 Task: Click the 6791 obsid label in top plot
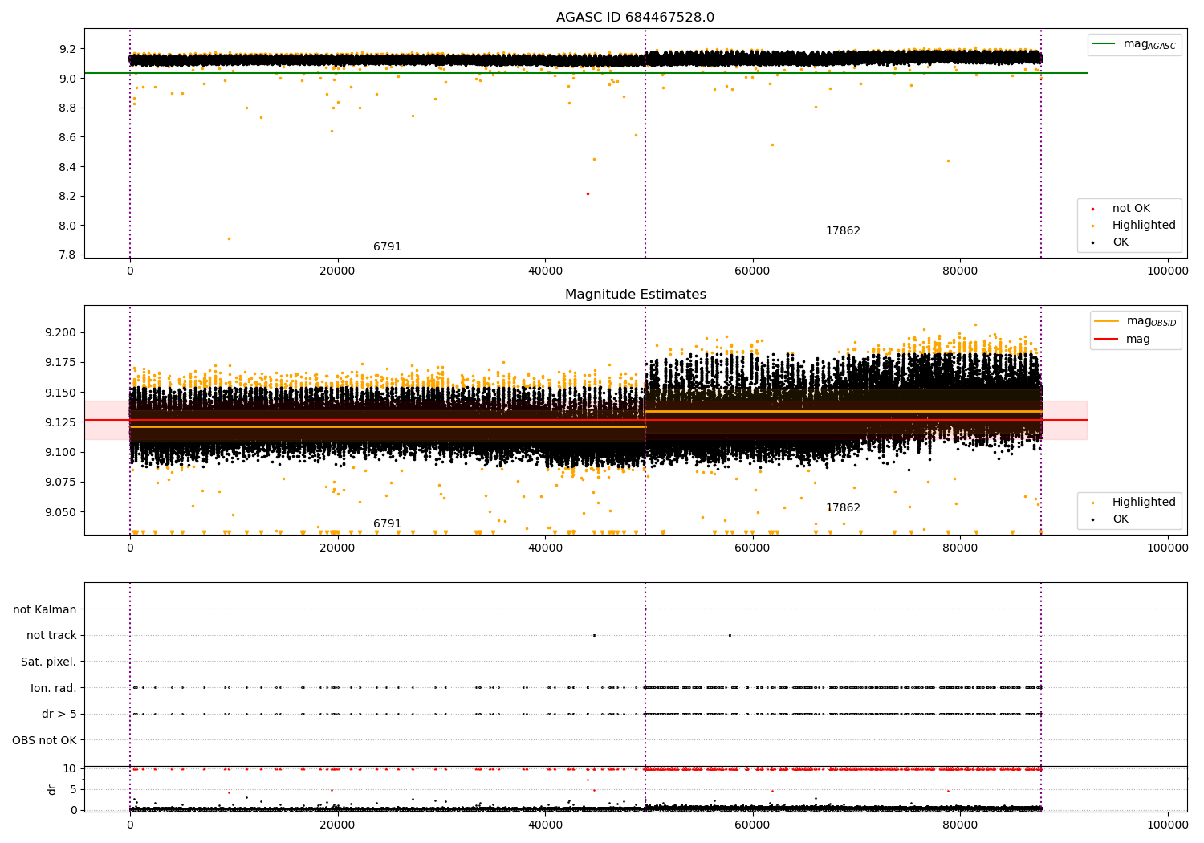(x=387, y=247)
